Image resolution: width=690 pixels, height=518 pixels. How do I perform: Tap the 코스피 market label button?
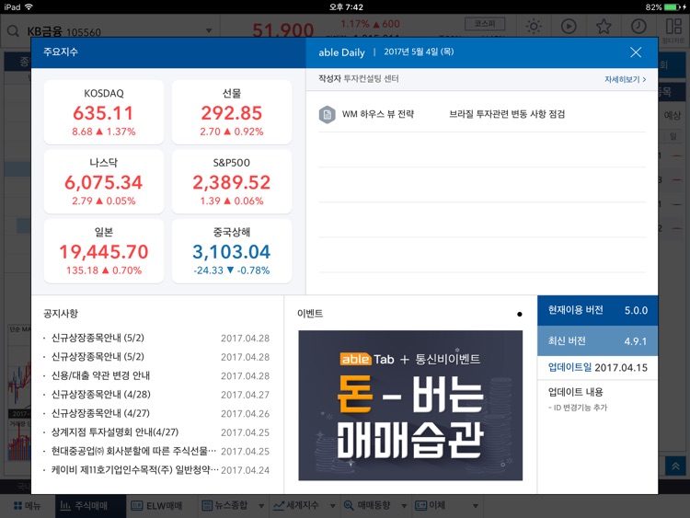click(x=485, y=24)
